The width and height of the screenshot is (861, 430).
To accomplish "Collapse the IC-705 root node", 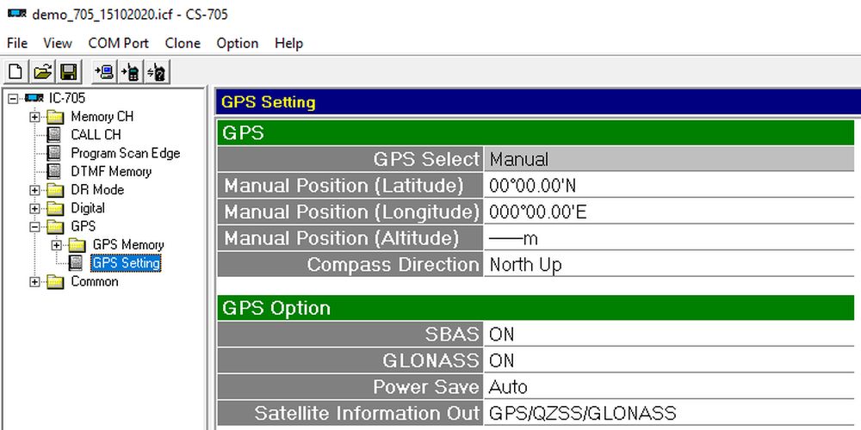I will tap(13, 99).
